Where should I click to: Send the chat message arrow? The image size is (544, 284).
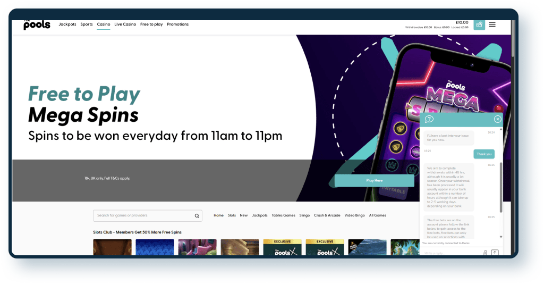(x=495, y=253)
